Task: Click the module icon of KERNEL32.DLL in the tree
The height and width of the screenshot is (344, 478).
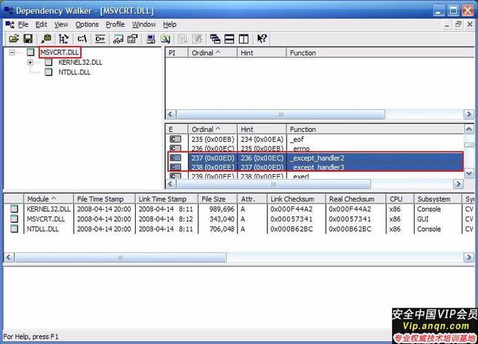Action: click(x=48, y=62)
